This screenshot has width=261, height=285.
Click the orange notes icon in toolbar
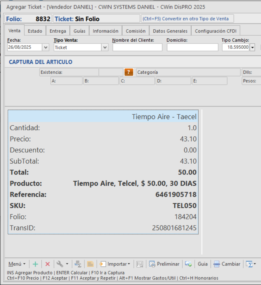pos(90,264)
